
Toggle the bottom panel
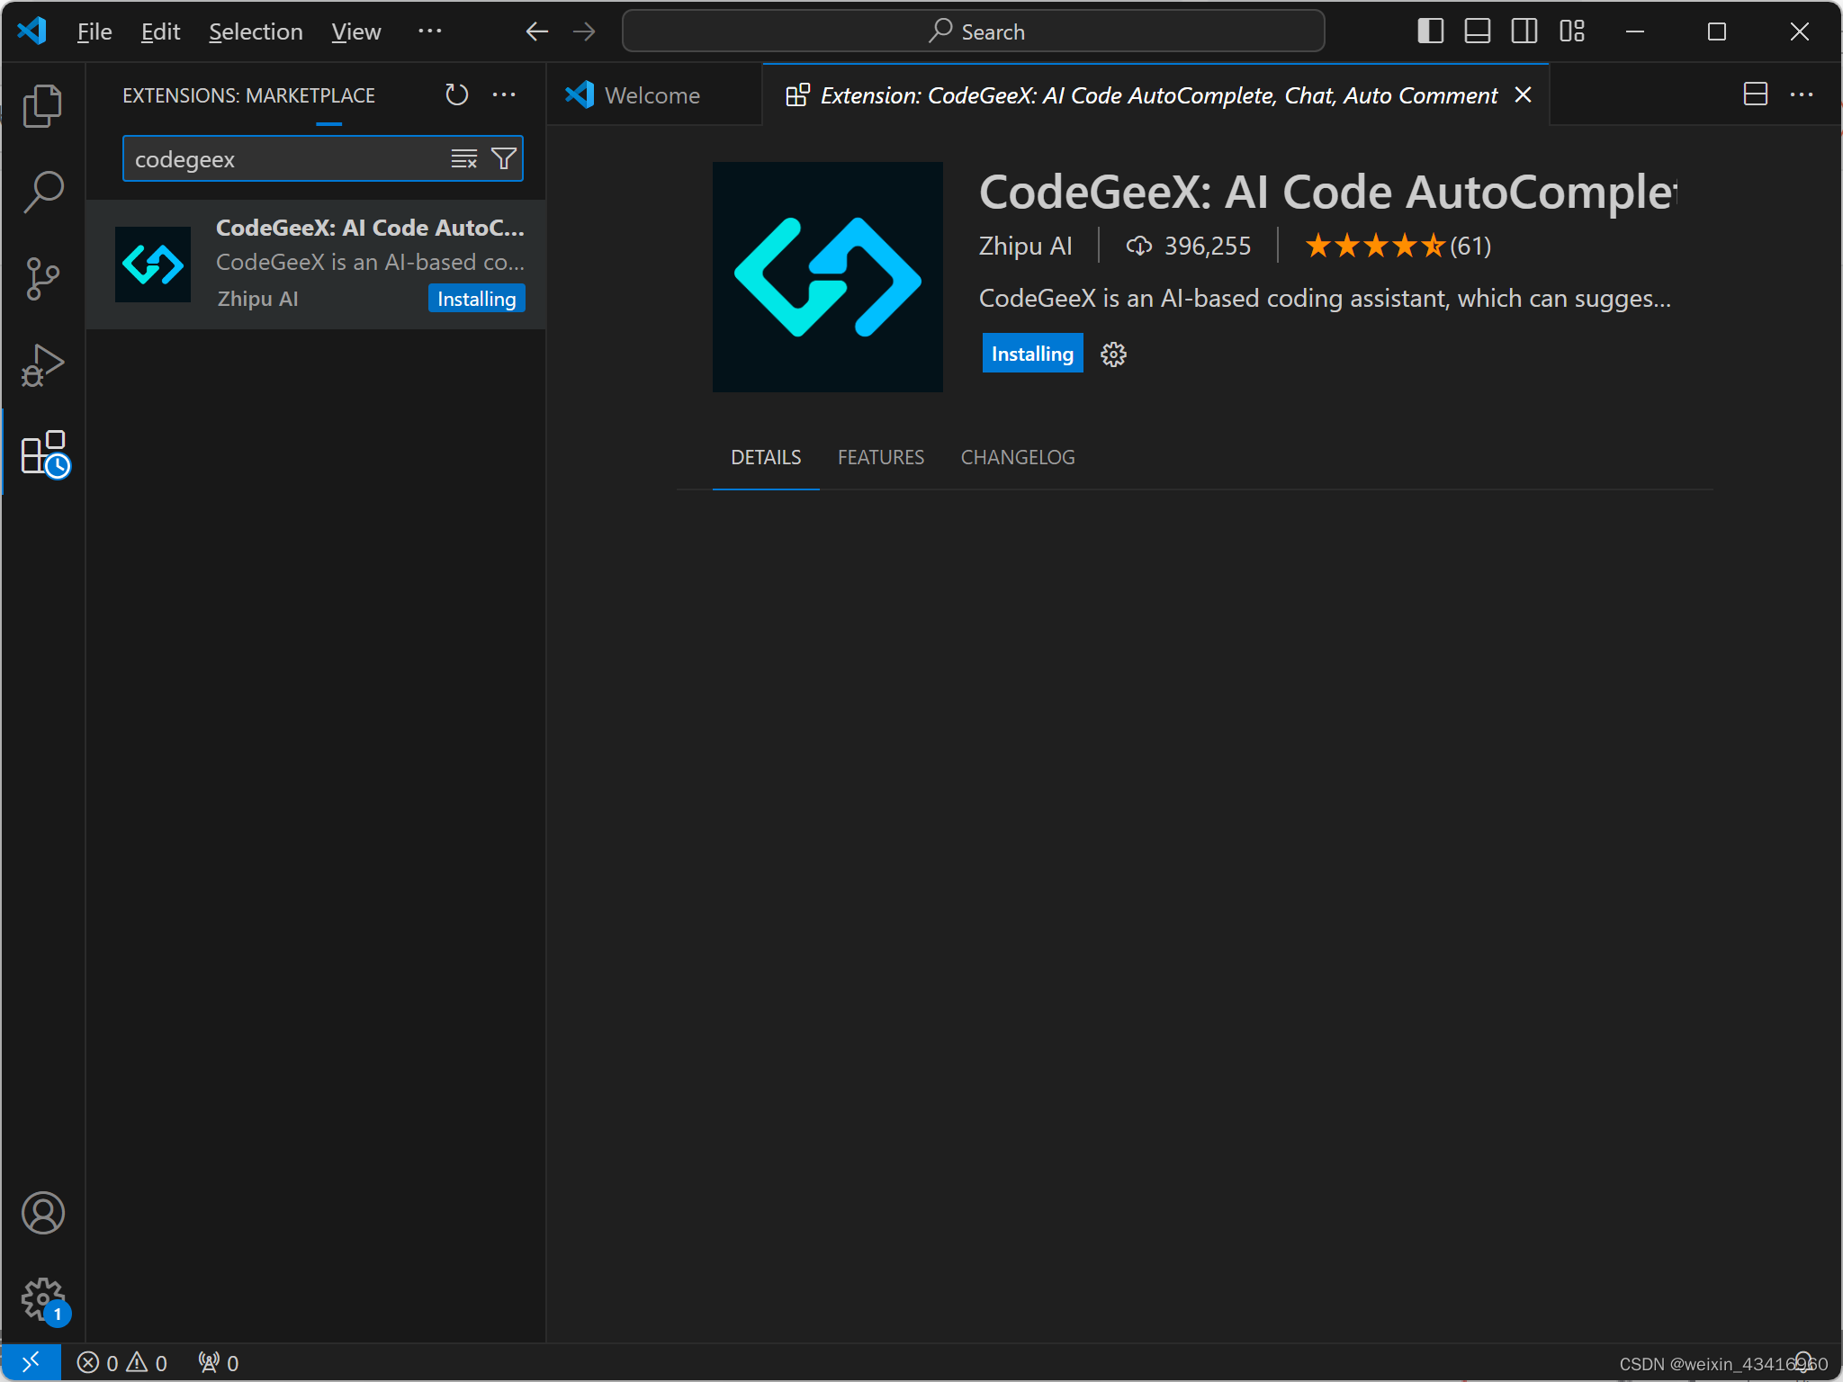point(1477,31)
